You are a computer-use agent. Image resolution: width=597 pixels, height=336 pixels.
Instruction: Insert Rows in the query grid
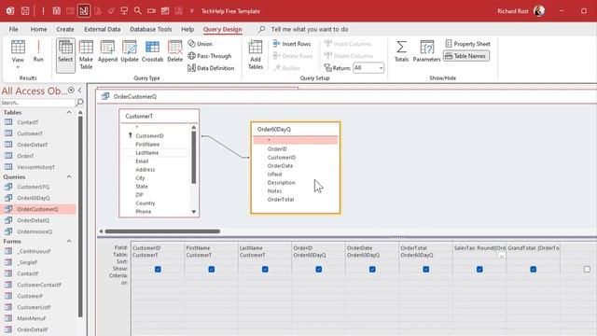tap(292, 44)
